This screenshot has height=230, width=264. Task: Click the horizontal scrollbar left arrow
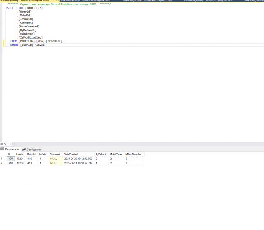coord(14,144)
